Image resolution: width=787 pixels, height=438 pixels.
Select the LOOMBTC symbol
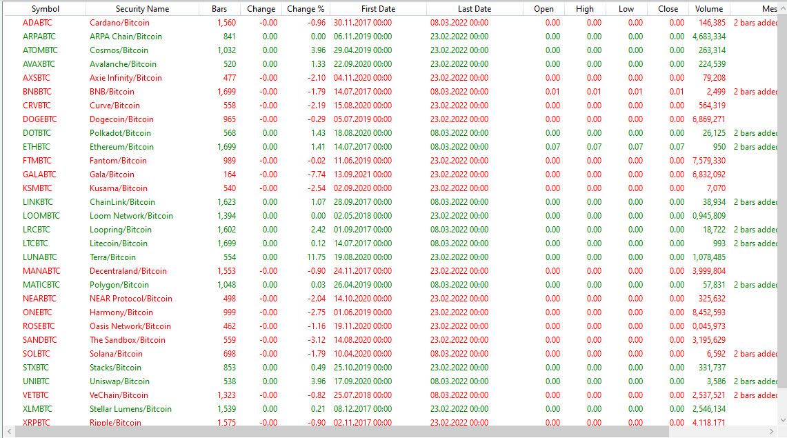41,216
